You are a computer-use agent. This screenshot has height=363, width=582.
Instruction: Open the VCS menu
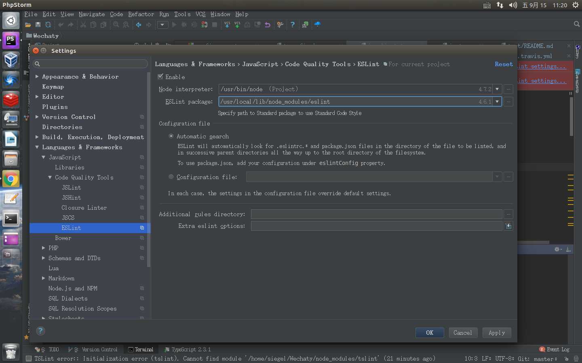tap(200, 14)
